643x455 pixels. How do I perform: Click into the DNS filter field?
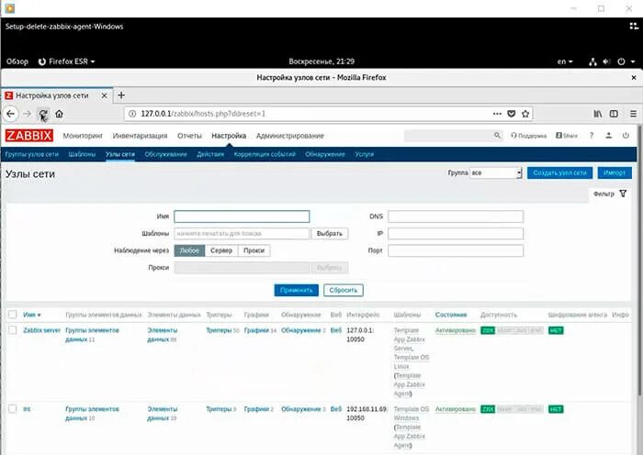[456, 216]
